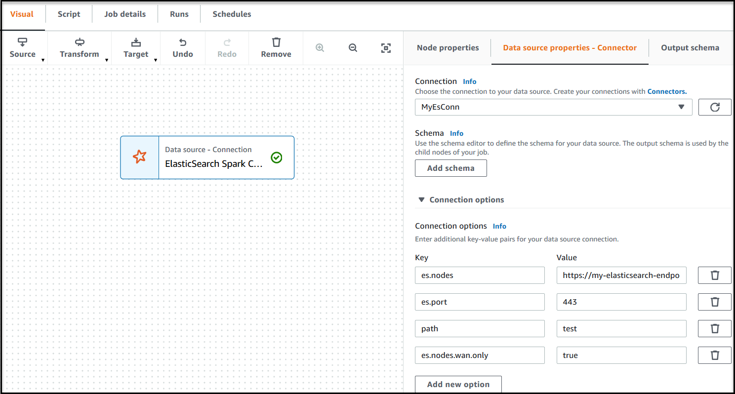Delete the es.port option row
Viewport: 735px width, 394px height.
tap(714, 302)
